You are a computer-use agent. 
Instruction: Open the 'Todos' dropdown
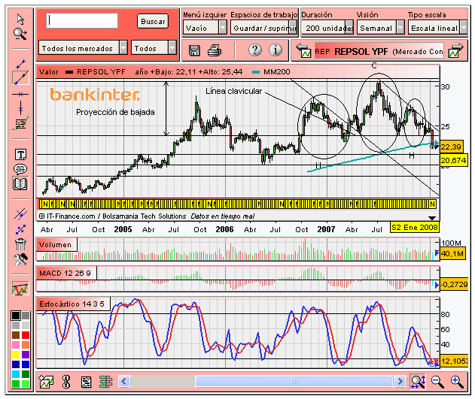pyautogui.click(x=154, y=48)
